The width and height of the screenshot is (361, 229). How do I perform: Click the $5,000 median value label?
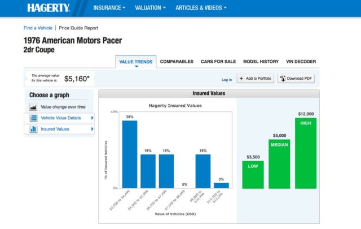click(280, 136)
